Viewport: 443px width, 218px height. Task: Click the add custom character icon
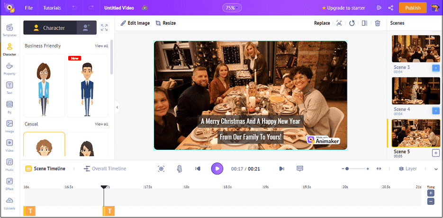[x=86, y=27]
